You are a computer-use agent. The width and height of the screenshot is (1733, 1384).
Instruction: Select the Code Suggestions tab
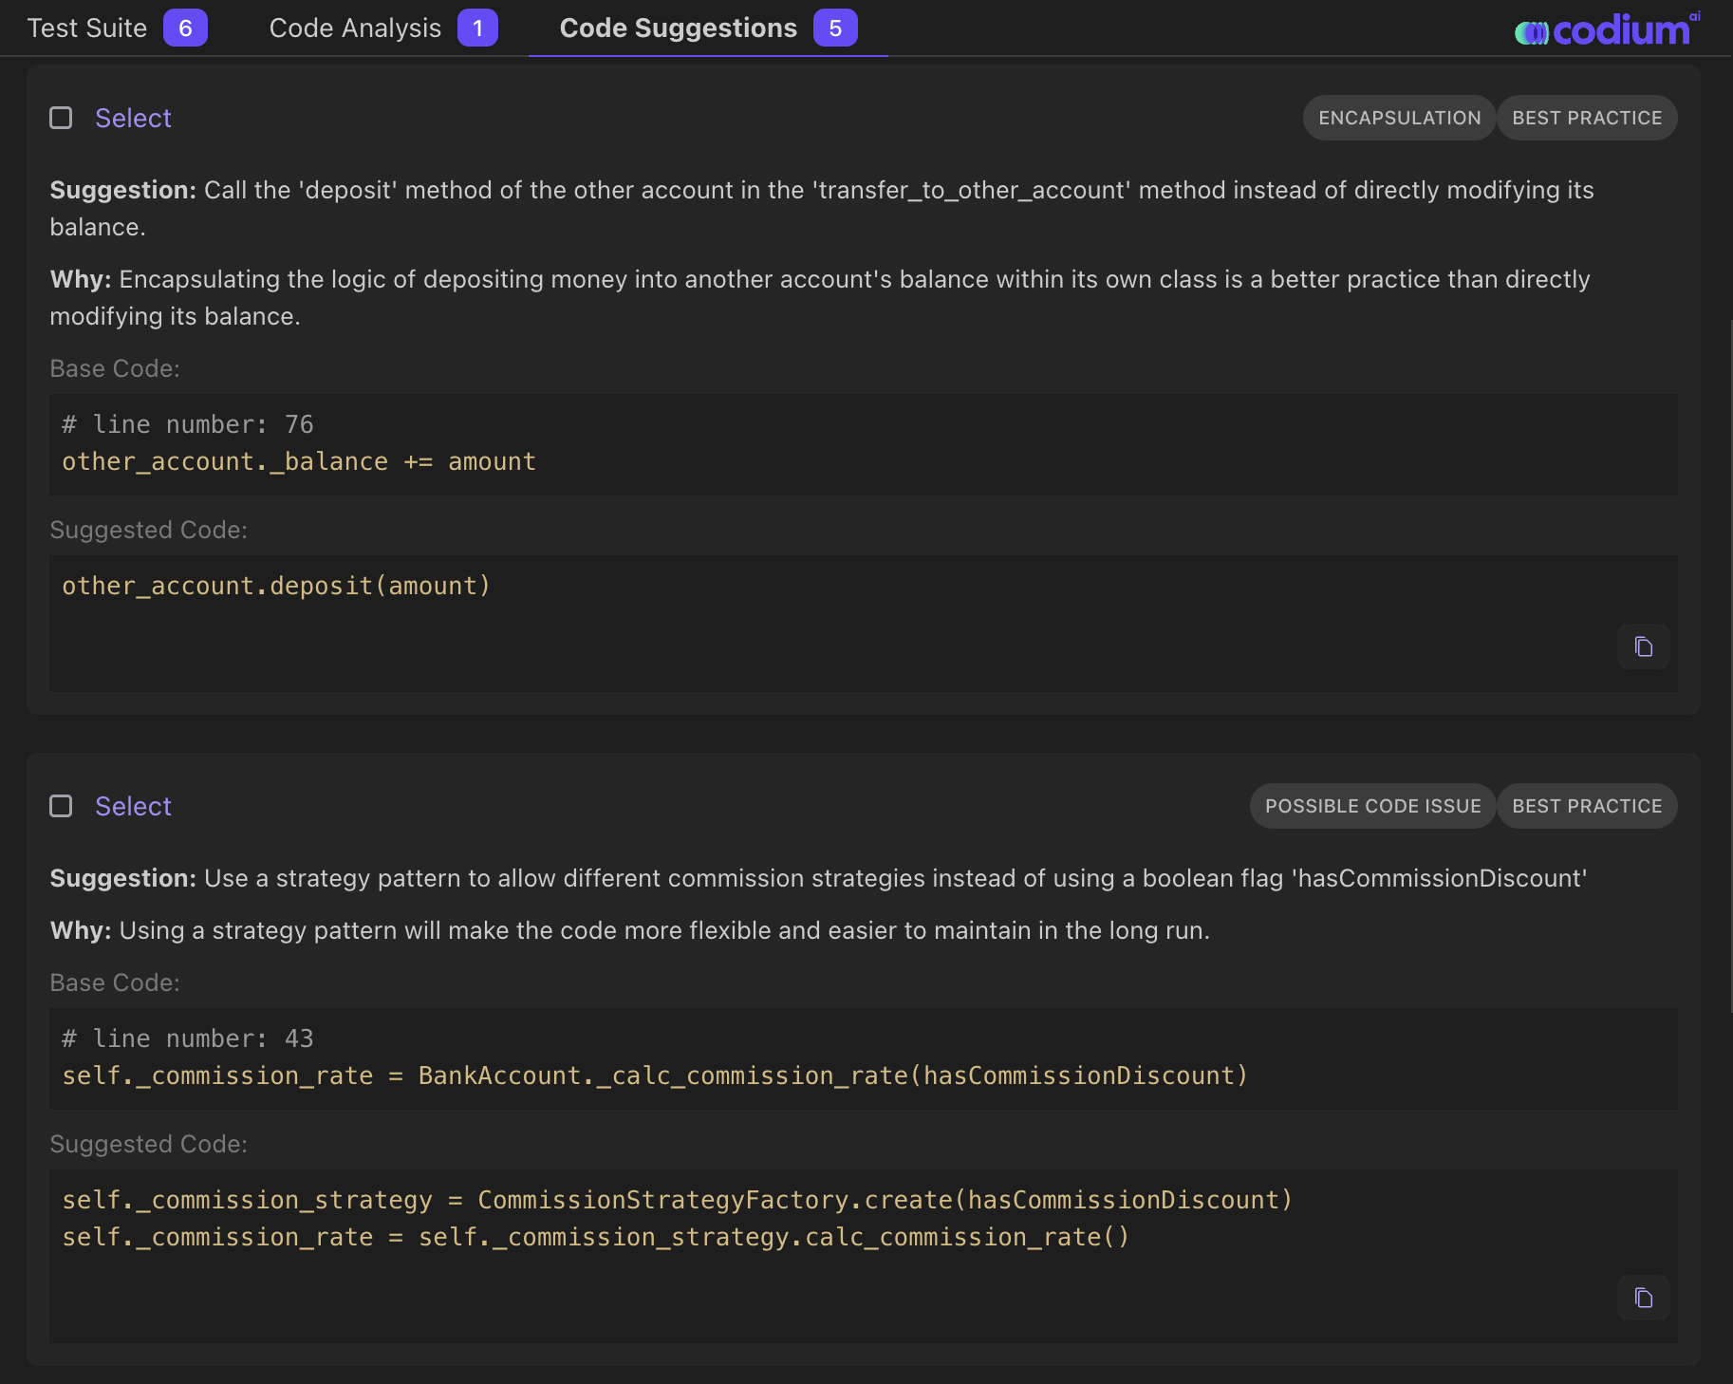pyautogui.click(x=708, y=28)
